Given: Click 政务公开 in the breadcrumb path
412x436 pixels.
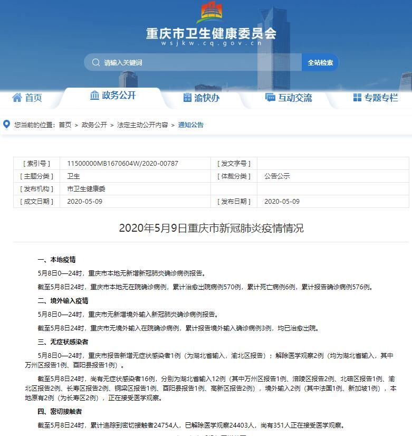Looking at the screenshot, I should [x=94, y=125].
